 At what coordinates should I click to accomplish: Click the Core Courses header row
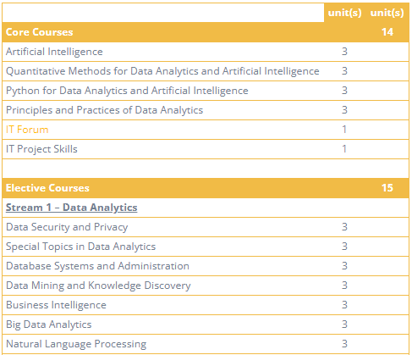(206, 32)
